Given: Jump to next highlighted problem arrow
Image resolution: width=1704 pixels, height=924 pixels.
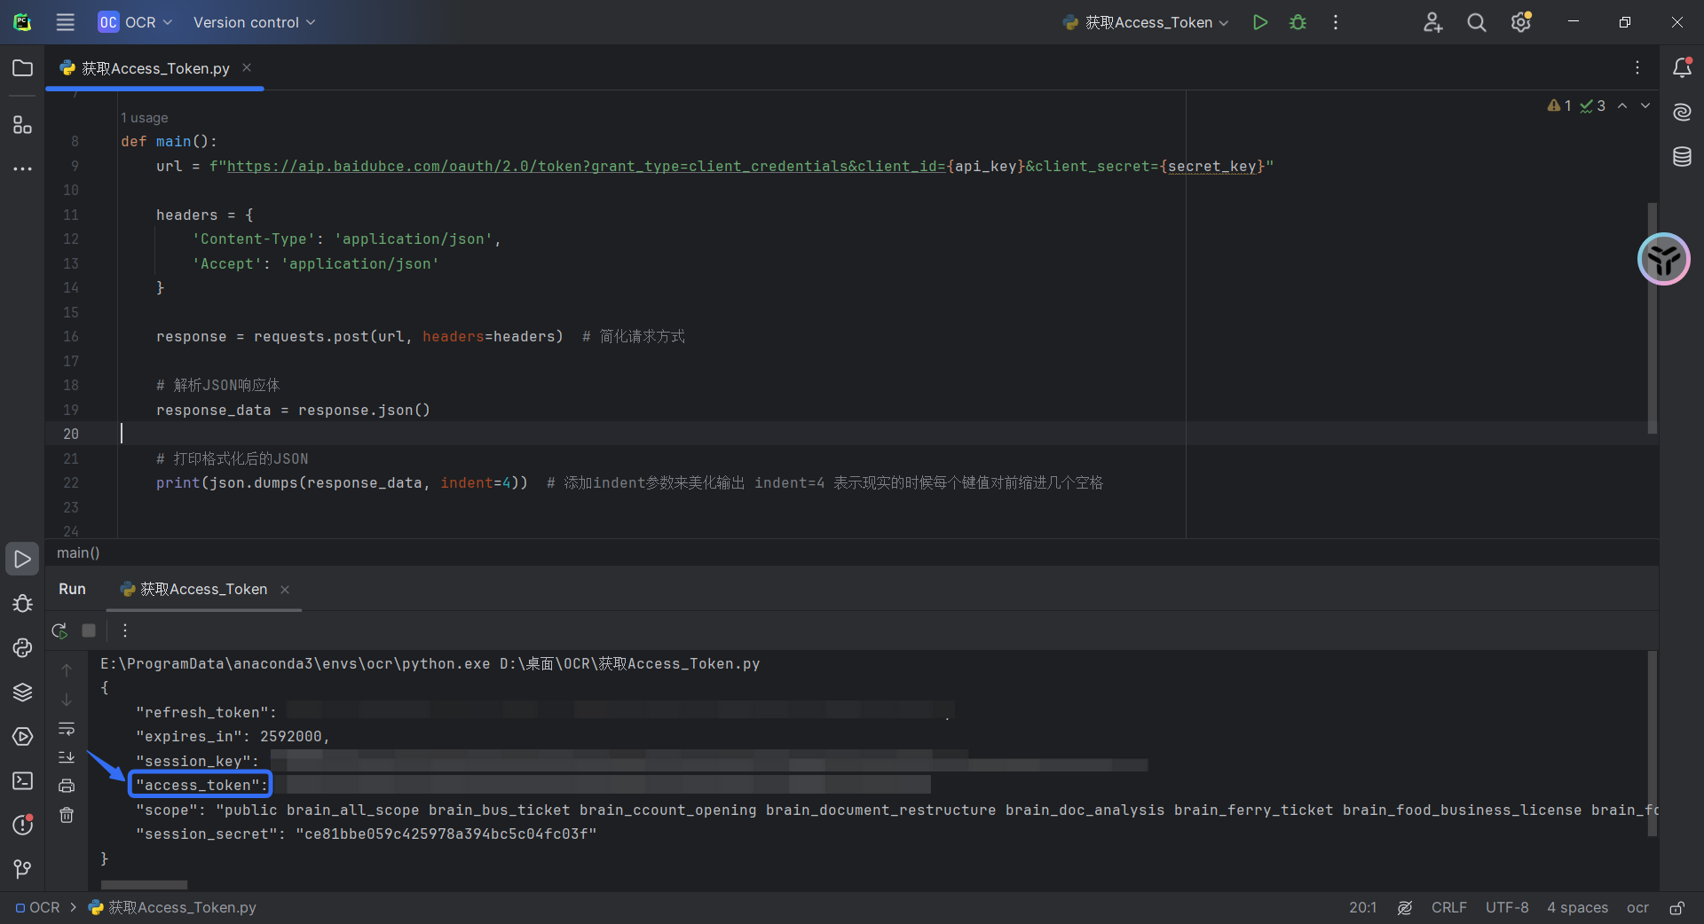Looking at the screenshot, I should pos(1645,106).
